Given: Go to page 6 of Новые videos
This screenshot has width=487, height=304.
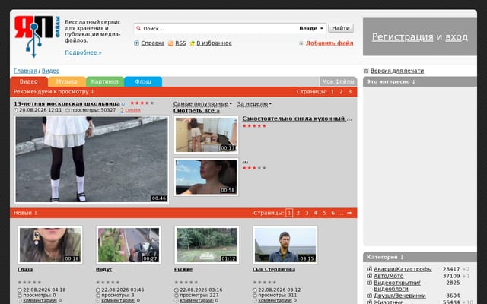Looking at the screenshot, I should click(333, 213).
